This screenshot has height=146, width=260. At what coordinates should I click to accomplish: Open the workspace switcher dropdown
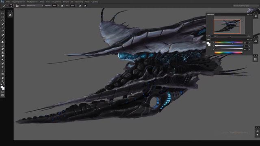pos(245,6)
